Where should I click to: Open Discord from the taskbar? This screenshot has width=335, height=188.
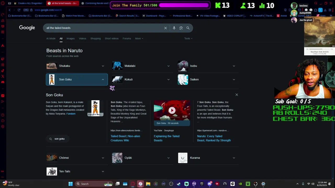[x=209, y=184]
